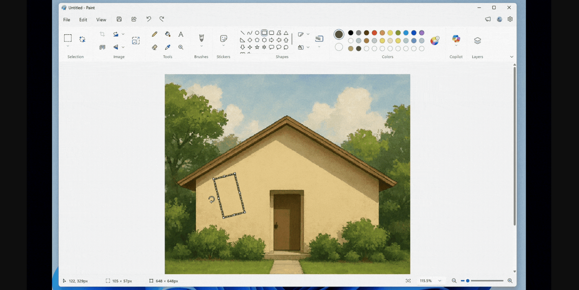Select the Color 2 background swatch
579x290 pixels.
(x=339, y=47)
